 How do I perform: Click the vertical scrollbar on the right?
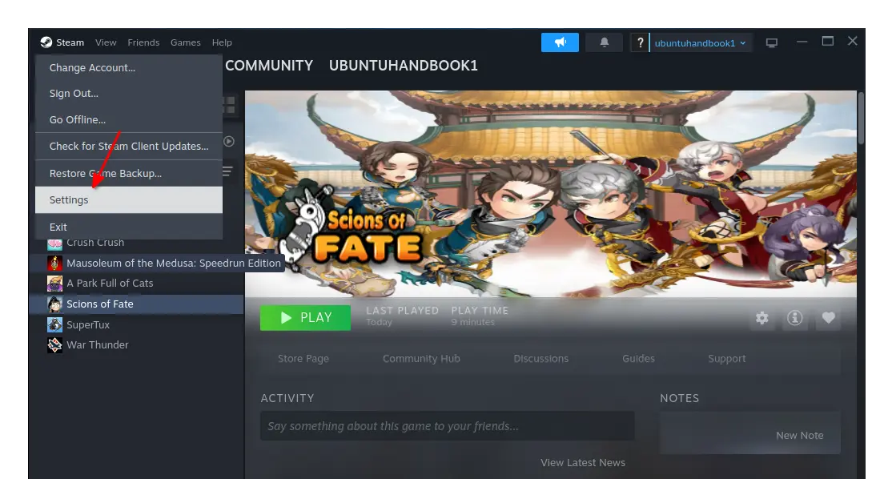point(861,118)
